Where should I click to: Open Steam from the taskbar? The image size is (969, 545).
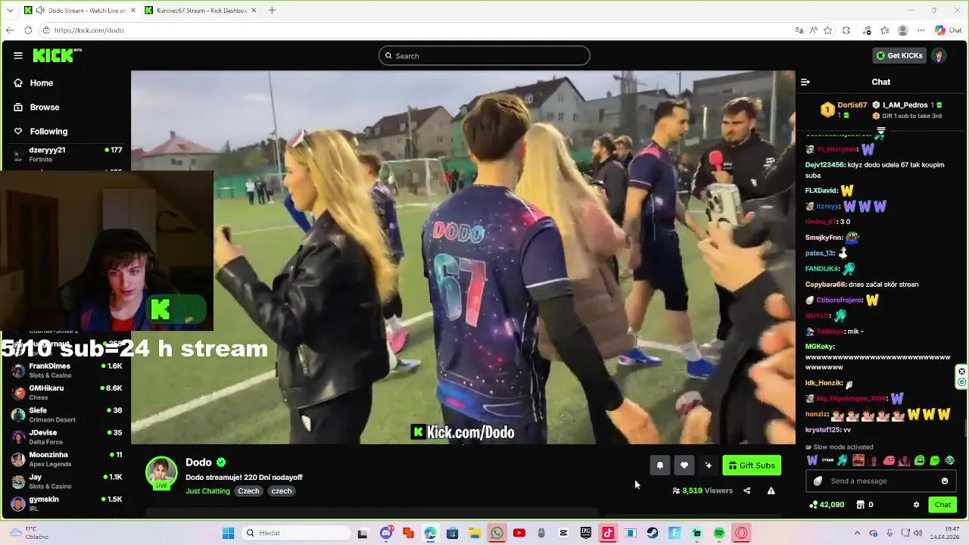tap(652, 533)
